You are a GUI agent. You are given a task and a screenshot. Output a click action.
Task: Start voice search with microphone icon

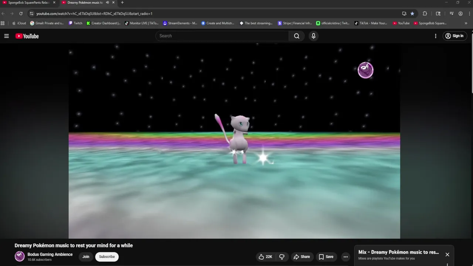(x=313, y=36)
